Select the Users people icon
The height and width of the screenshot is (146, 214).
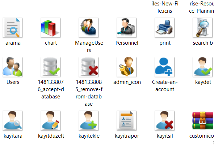[12, 67]
